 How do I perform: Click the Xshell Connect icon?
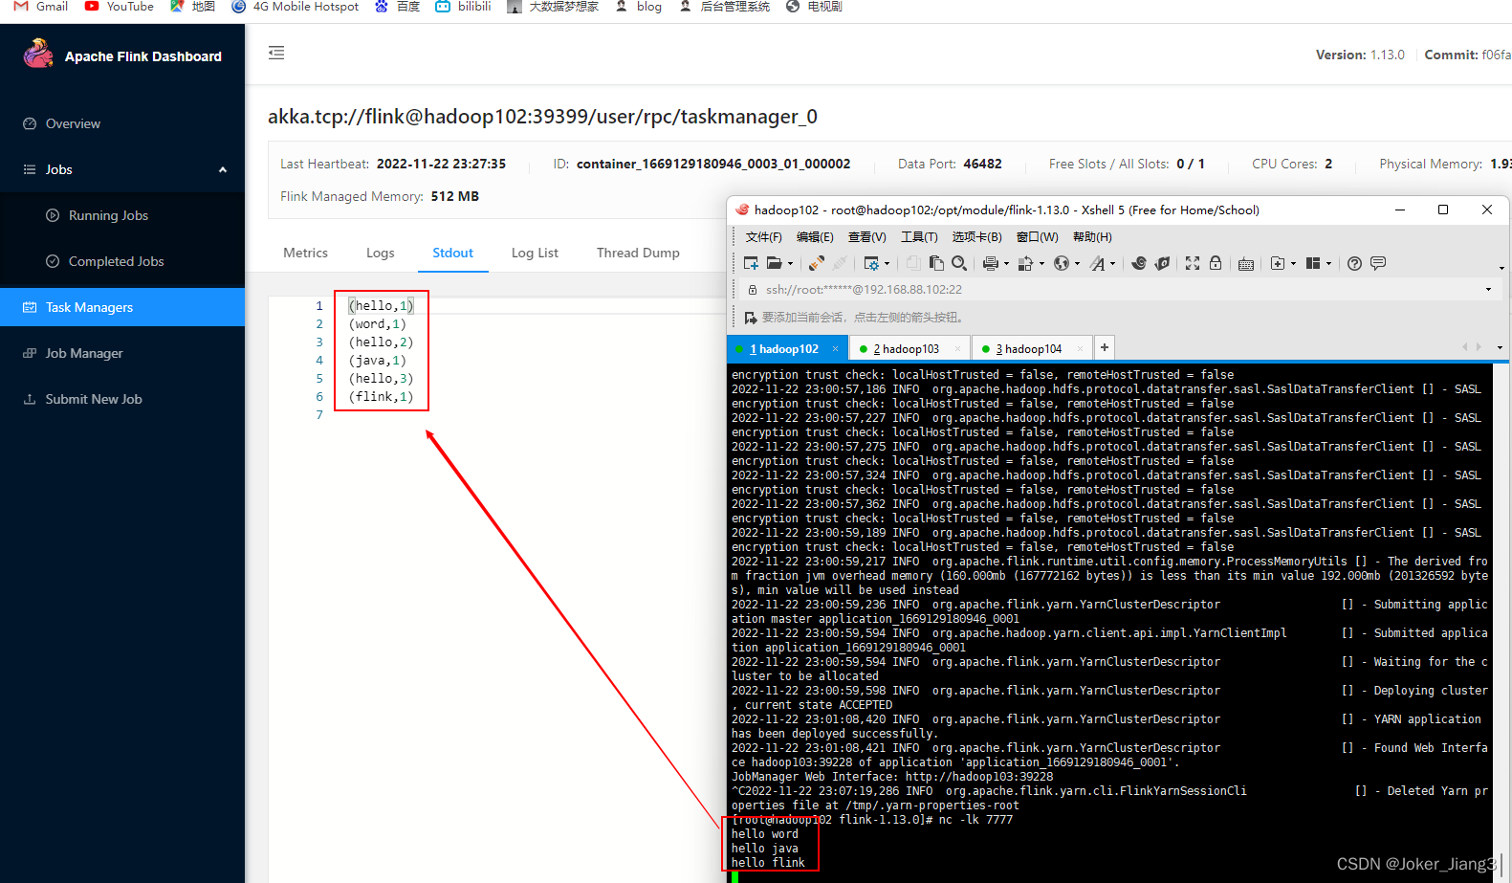pyautogui.click(x=816, y=263)
